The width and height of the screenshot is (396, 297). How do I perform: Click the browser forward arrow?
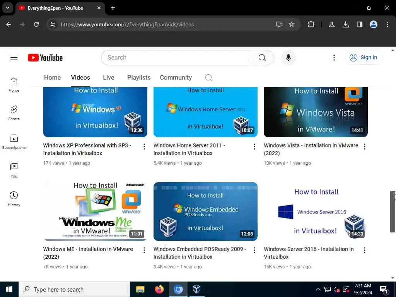pos(22,24)
